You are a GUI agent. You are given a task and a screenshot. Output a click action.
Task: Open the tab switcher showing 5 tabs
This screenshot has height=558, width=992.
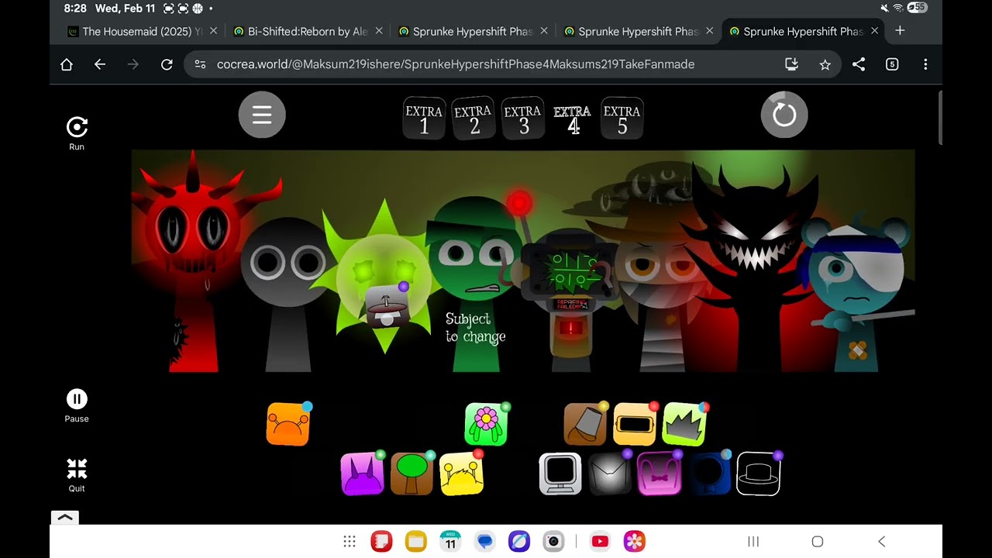coord(892,64)
